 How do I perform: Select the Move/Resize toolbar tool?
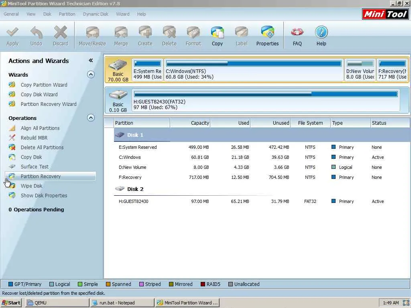tap(92, 36)
